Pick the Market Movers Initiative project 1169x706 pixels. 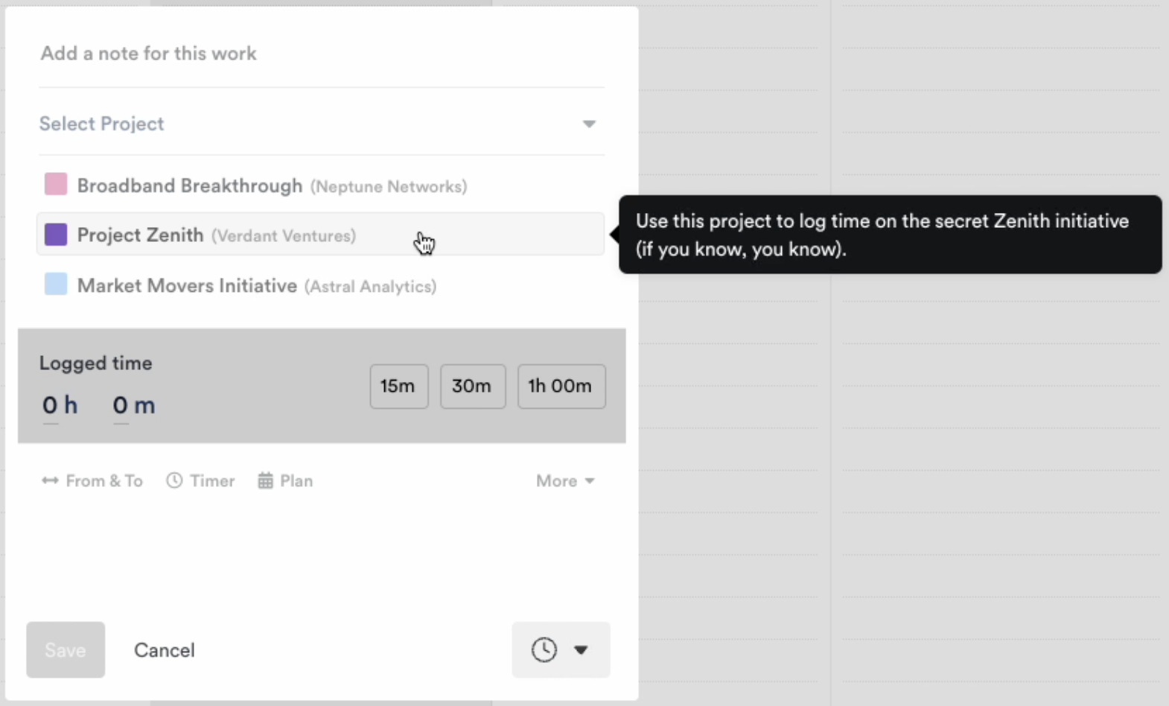pos(187,286)
